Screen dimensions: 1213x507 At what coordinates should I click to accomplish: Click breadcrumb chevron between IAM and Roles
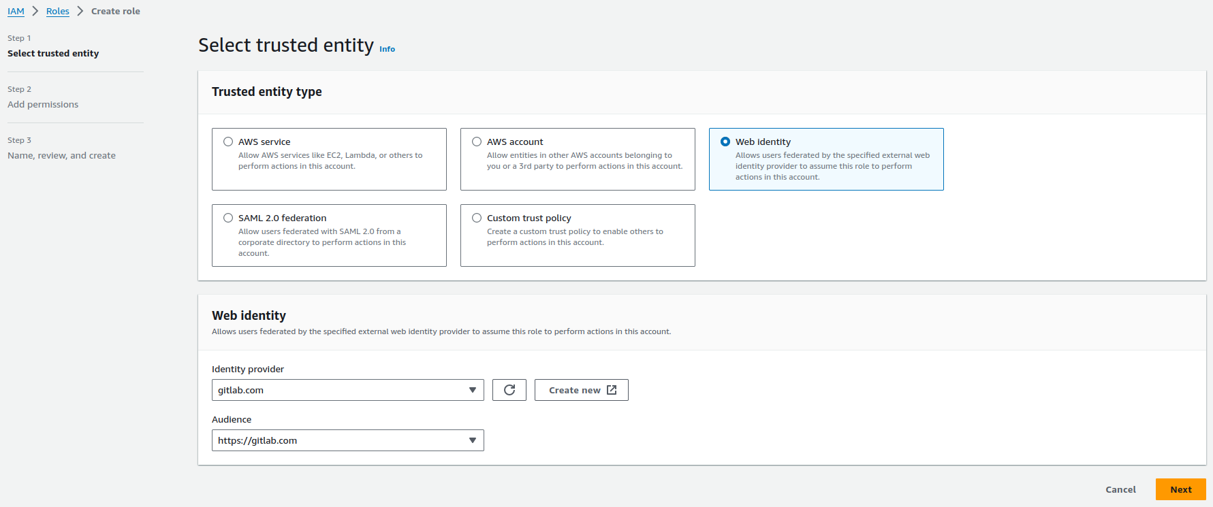click(x=35, y=12)
